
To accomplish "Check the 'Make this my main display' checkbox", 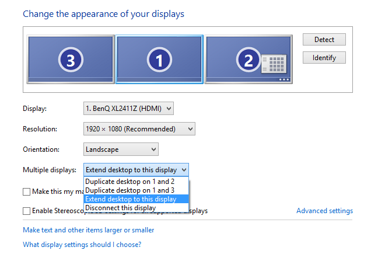I will point(26,192).
